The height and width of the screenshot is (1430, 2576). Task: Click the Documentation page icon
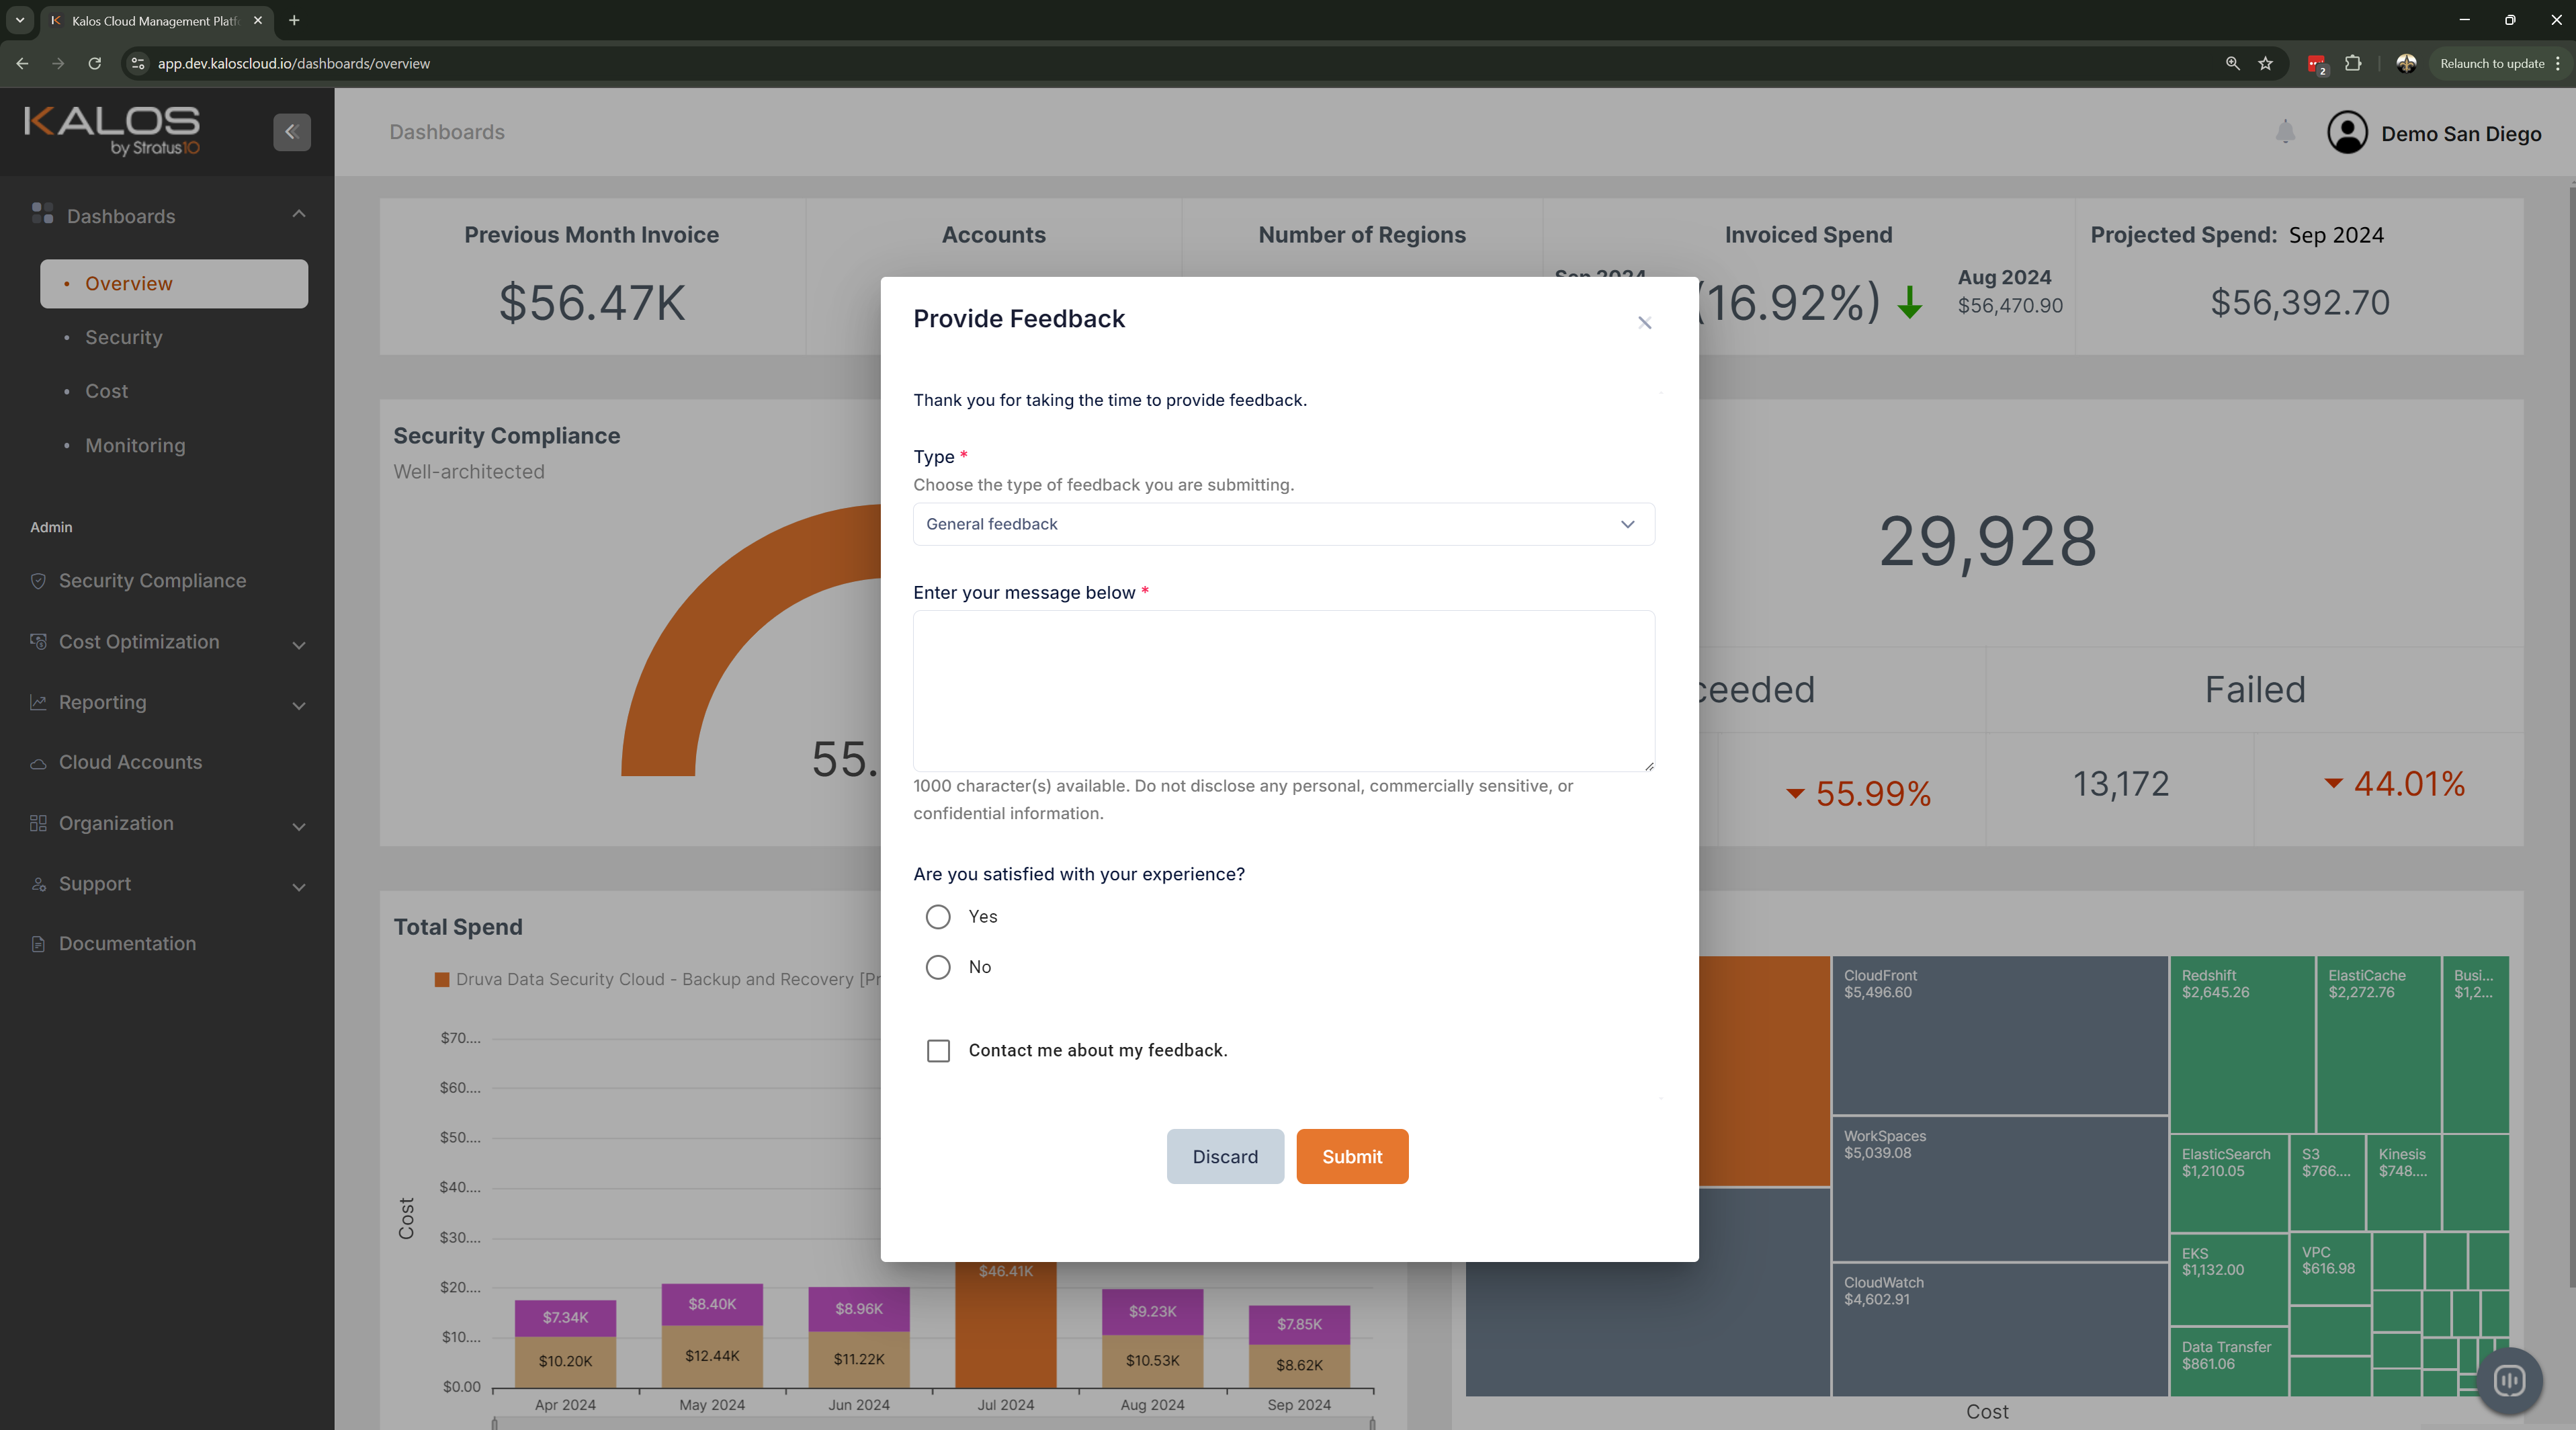click(38, 944)
